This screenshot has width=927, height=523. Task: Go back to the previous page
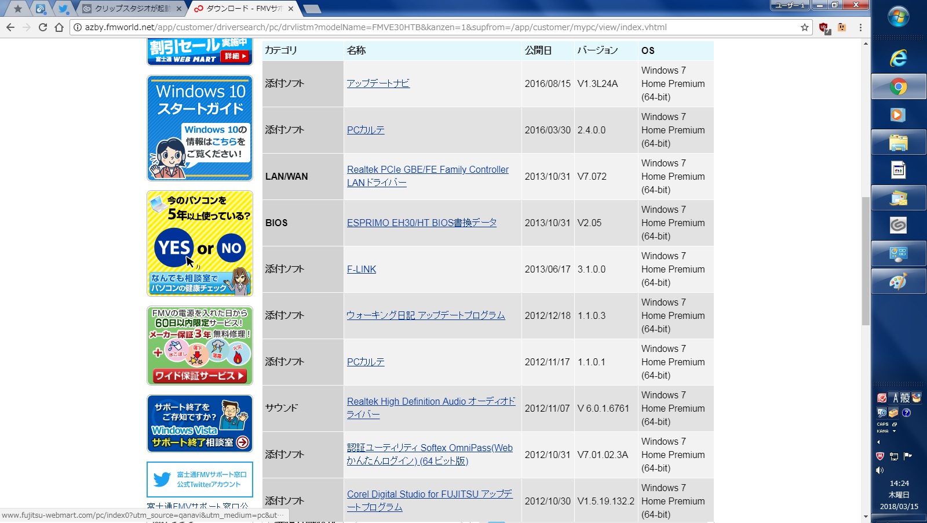click(10, 27)
